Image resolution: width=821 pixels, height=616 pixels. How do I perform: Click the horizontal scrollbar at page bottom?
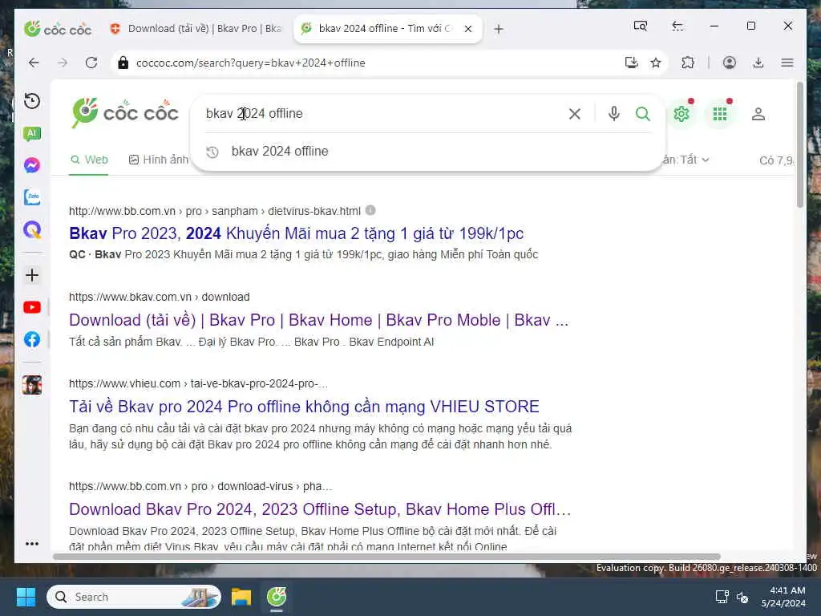[x=386, y=557]
